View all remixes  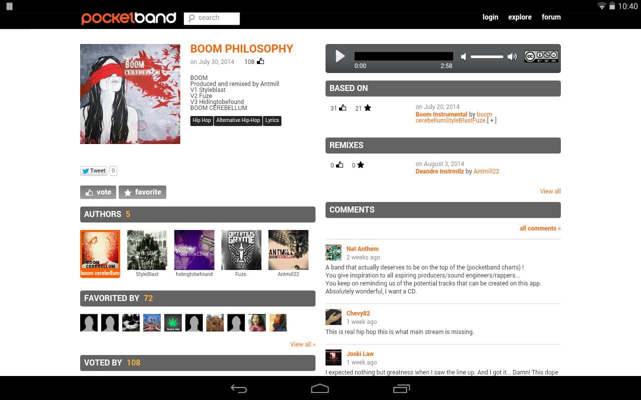pyautogui.click(x=550, y=191)
